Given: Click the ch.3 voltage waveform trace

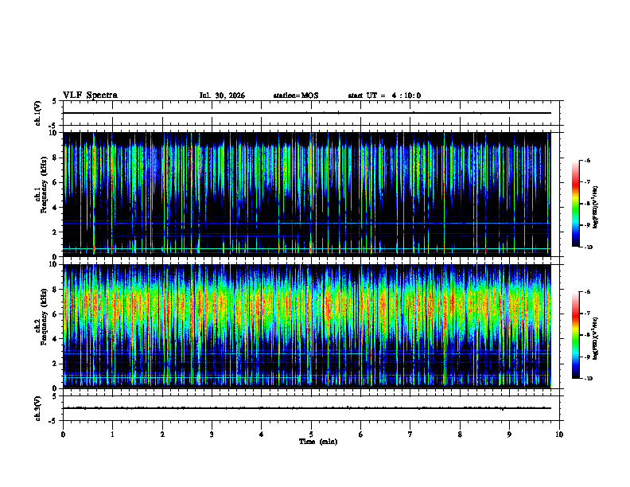Looking at the screenshot, I should (307, 408).
